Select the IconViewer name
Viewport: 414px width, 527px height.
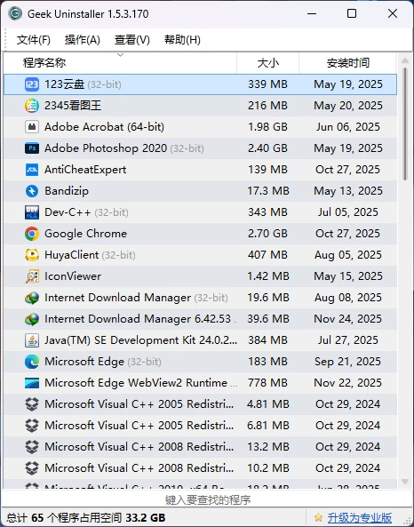(73, 276)
